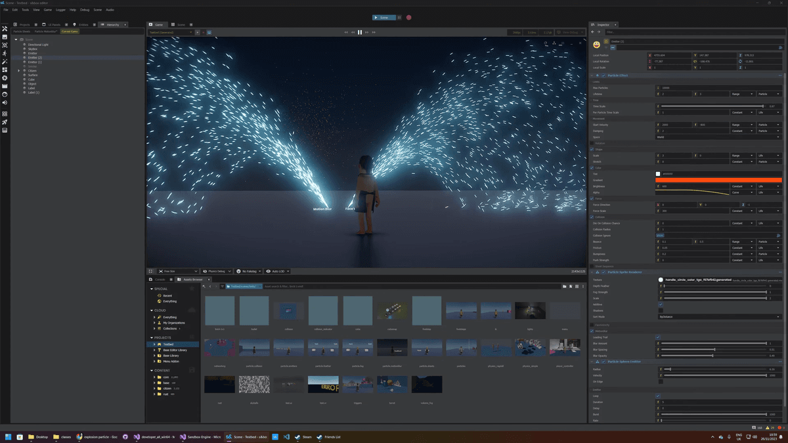Click the speaker audio icon in left sidebar
Image resolution: width=788 pixels, height=443 pixels.
[5, 103]
